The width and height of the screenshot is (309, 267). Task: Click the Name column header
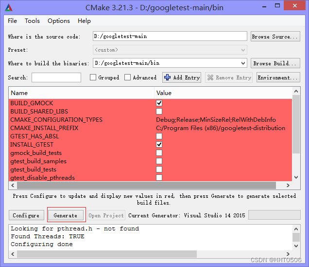click(x=82, y=93)
